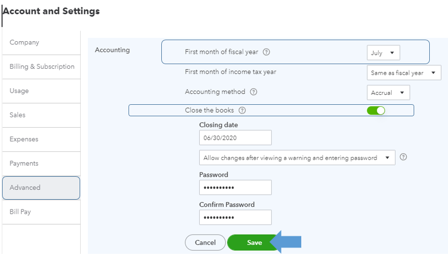Viewport: 448px width, 257px height.
Task: Click help icon beside allow changes dropdown
Action: point(403,157)
